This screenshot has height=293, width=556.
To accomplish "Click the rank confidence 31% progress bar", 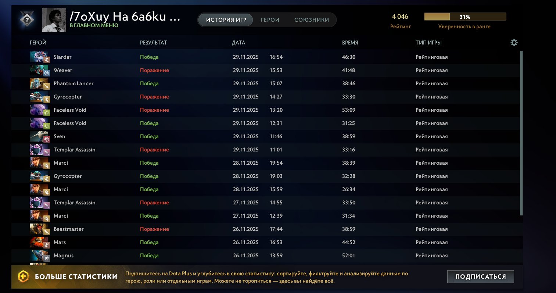I will click(x=464, y=17).
